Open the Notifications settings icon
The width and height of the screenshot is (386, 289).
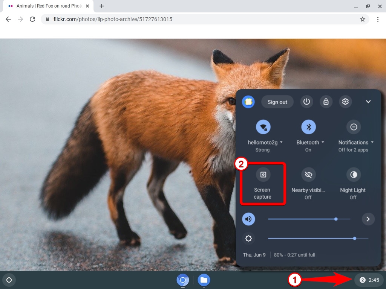click(x=353, y=127)
